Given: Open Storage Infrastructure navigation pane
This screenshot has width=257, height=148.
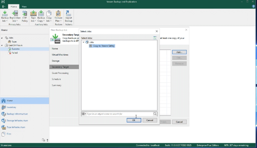Looking at the screenshot, I should coord(25,120).
